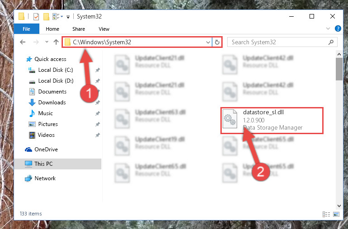The height and width of the screenshot is (229, 348).
Task: Click the Properties checkmark icon in title bar
Action: [36, 17]
